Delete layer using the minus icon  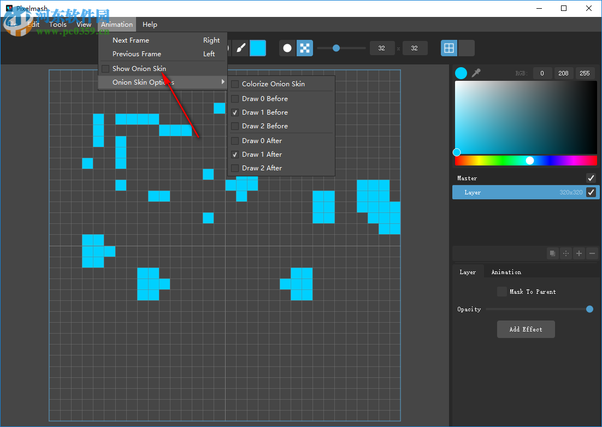[592, 253]
